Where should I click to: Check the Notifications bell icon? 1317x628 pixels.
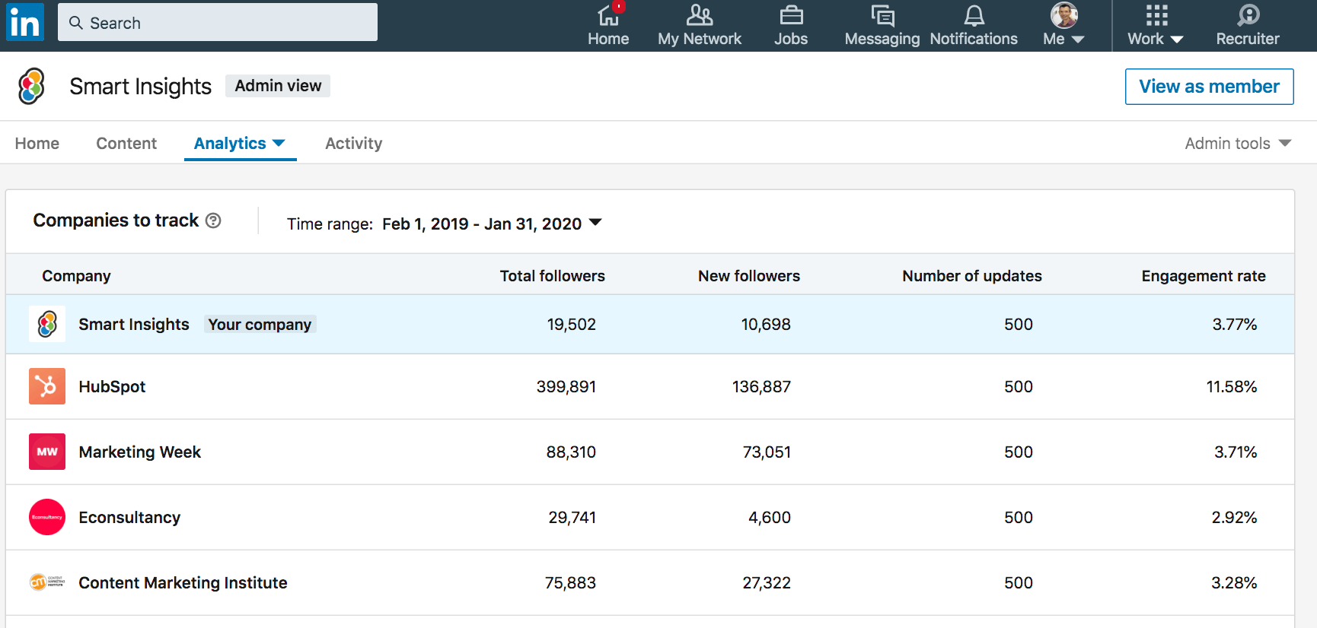974,14
